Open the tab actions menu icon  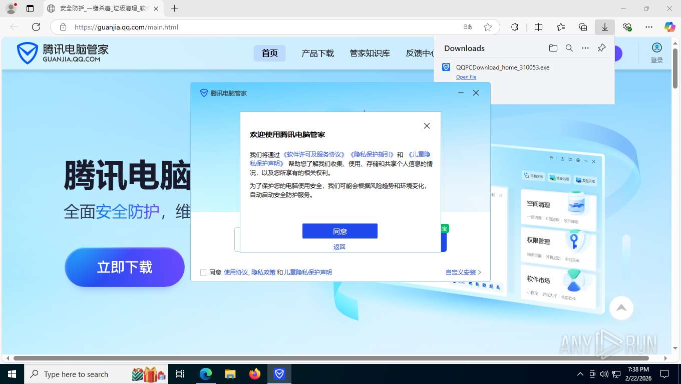[x=30, y=8]
